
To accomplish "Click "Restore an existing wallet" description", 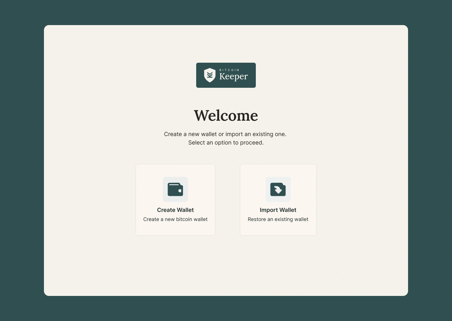I will [278, 219].
